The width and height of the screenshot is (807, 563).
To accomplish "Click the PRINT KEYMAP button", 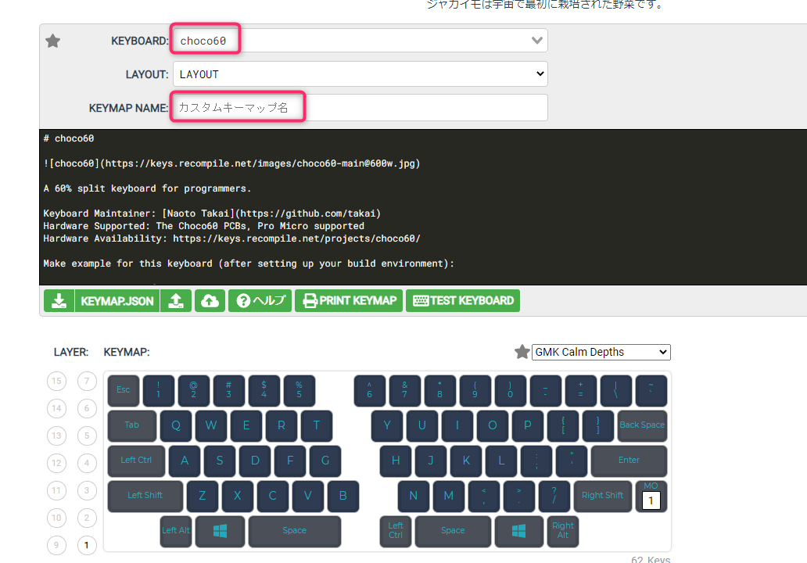I will tap(349, 301).
